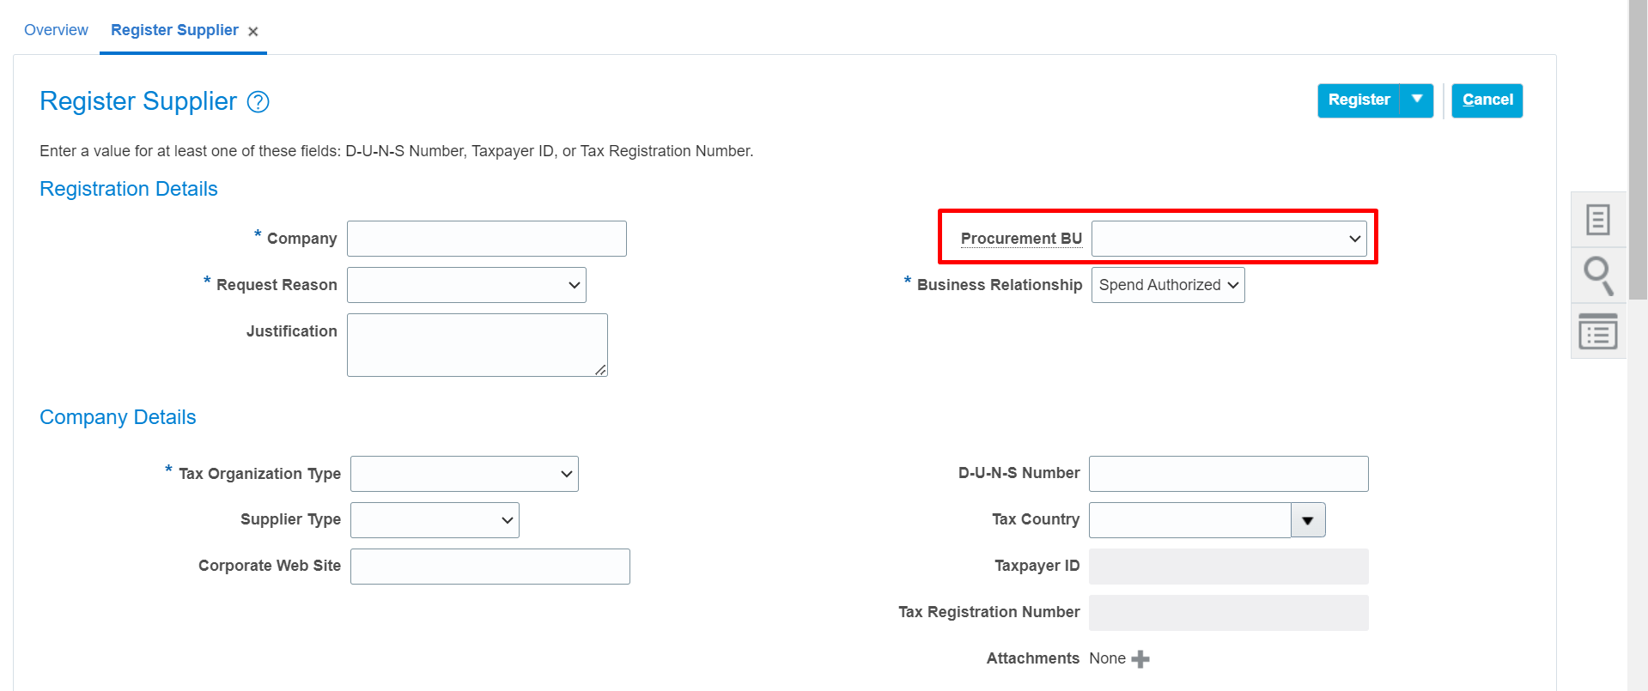Select the Register Supplier tab
The height and width of the screenshot is (691, 1648).
(x=173, y=29)
